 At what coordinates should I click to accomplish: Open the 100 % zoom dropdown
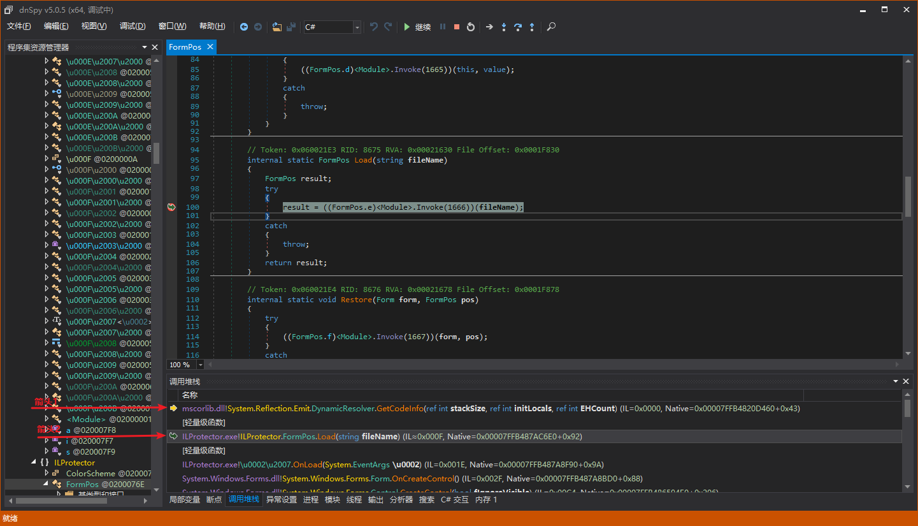[200, 365]
